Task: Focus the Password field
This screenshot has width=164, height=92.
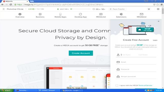Action: pos(136,69)
